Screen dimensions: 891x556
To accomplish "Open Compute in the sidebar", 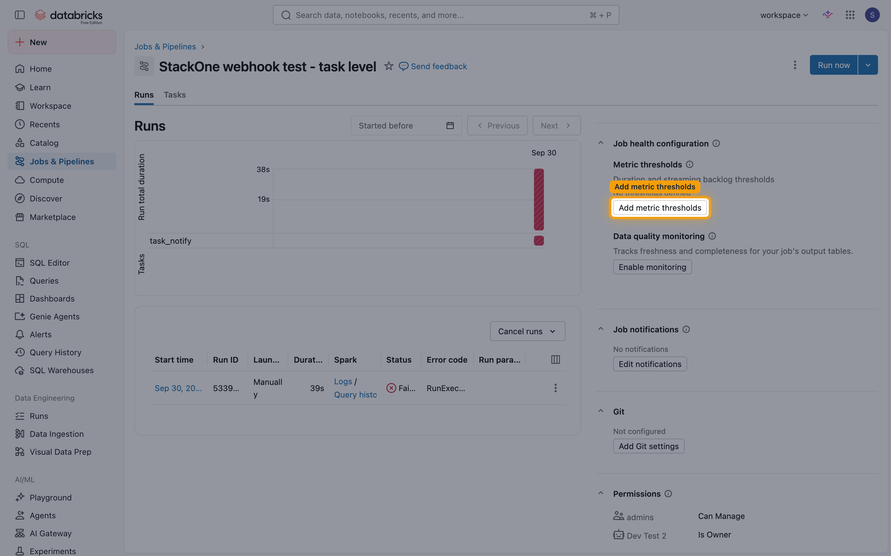I will (x=62, y=180).
